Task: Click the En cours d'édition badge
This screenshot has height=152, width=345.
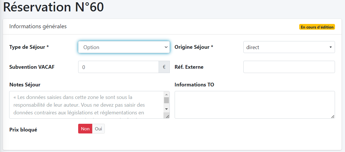Action: click(x=317, y=27)
